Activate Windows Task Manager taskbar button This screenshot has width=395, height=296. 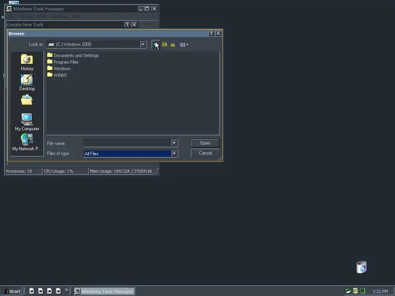tap(104, 291)
